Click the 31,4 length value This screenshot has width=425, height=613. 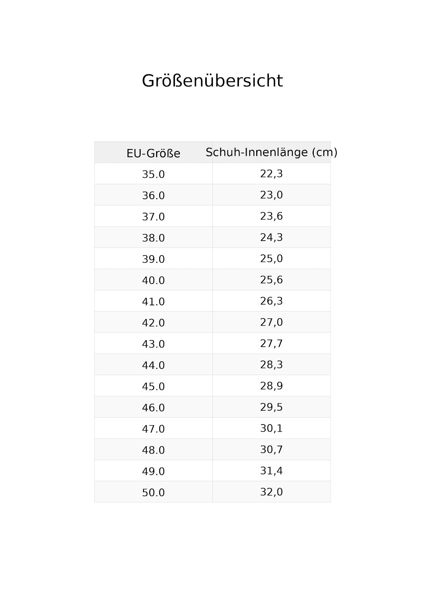272,470
